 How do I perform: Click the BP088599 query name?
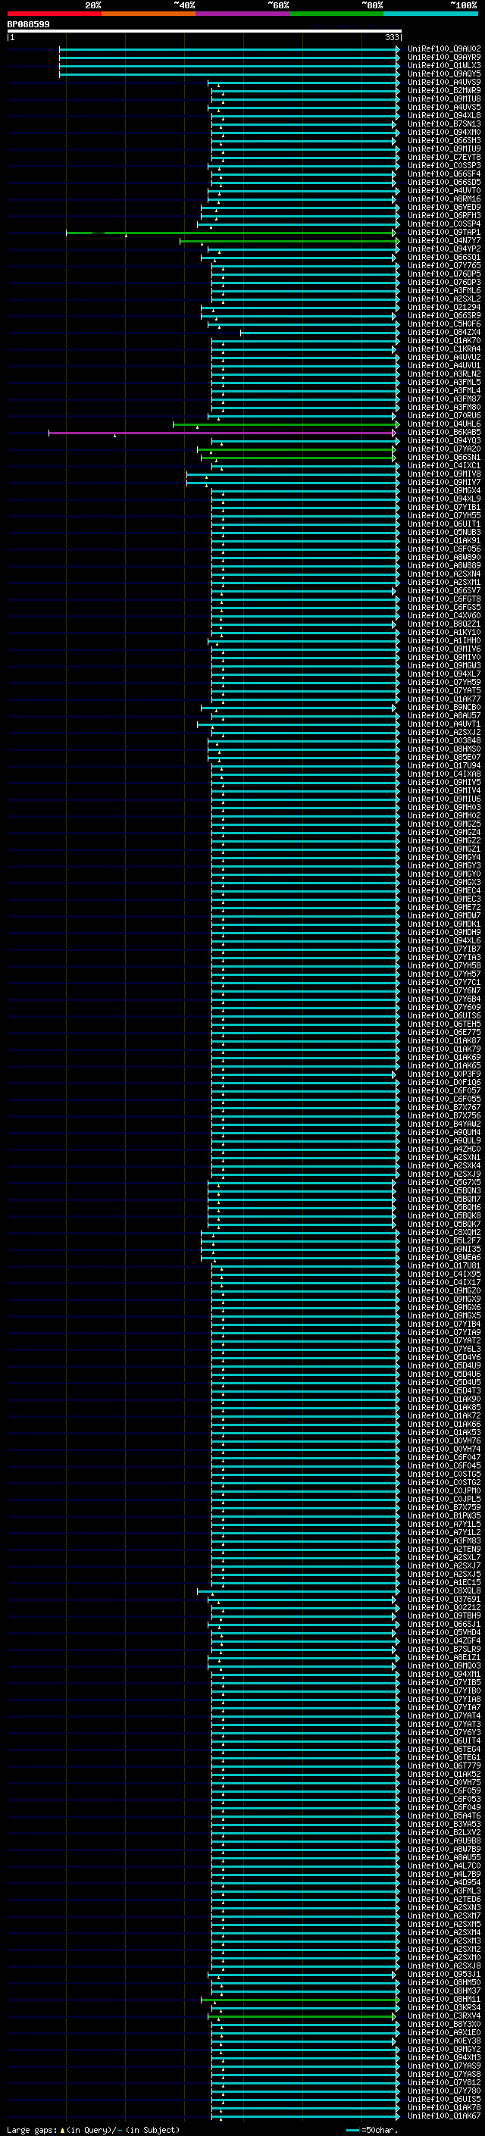tap(29, 25)
